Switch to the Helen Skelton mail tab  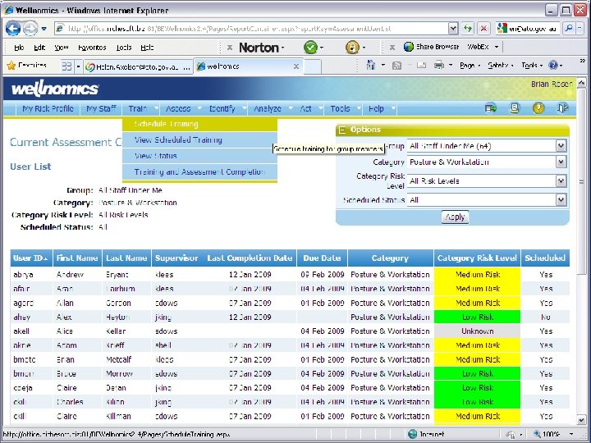tap(138, 67)
